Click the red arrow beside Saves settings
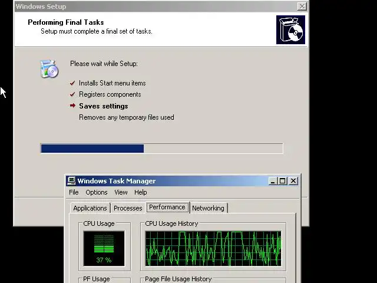377x283 pixels. [x=72, y=106]
